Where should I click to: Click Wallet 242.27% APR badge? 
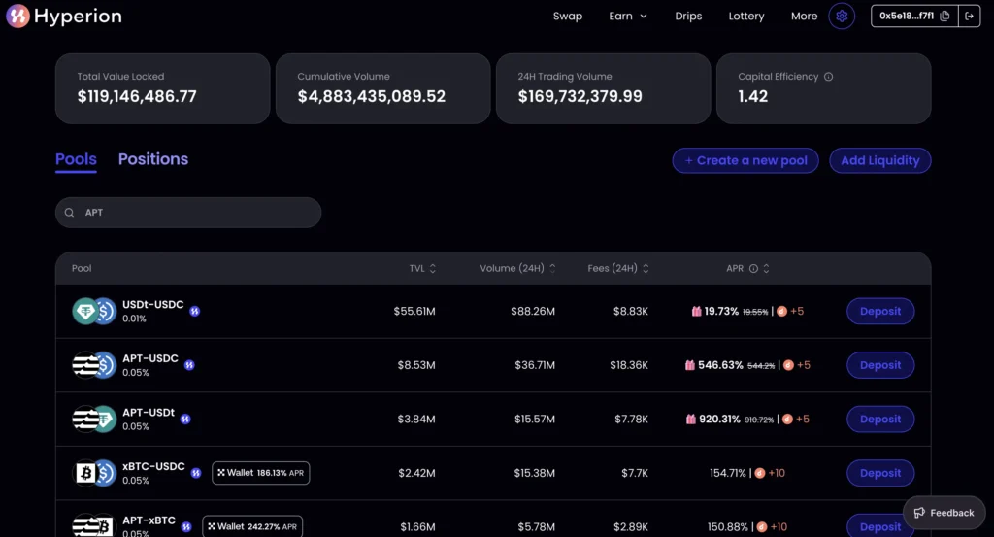[252, 527]
